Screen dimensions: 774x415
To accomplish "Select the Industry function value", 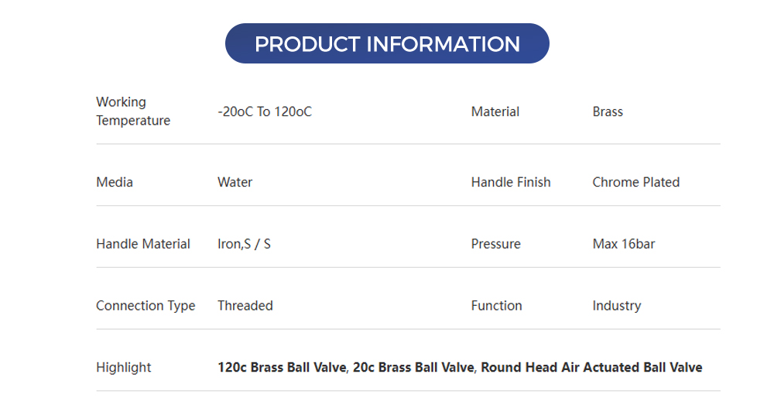I will pyautogui.click(x=617, y=306).
